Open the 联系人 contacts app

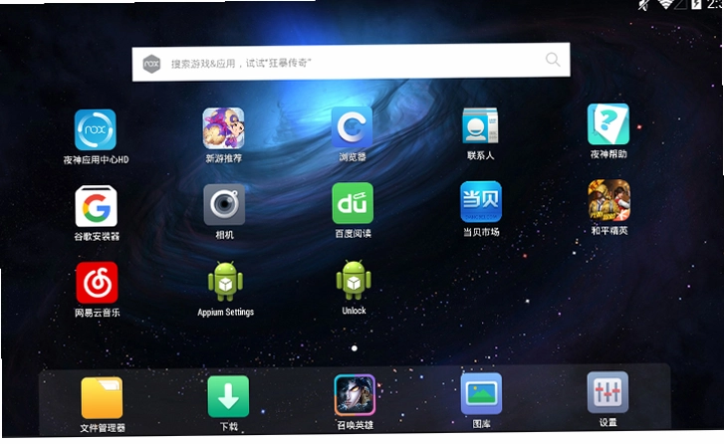click(x=480, y=126)
